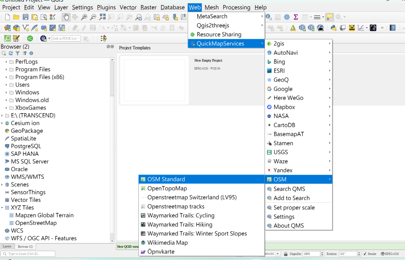Open the scale dropdown in status bar
Image resolution: width=405 pixels, height=260 pixels.
coord(278,254)
